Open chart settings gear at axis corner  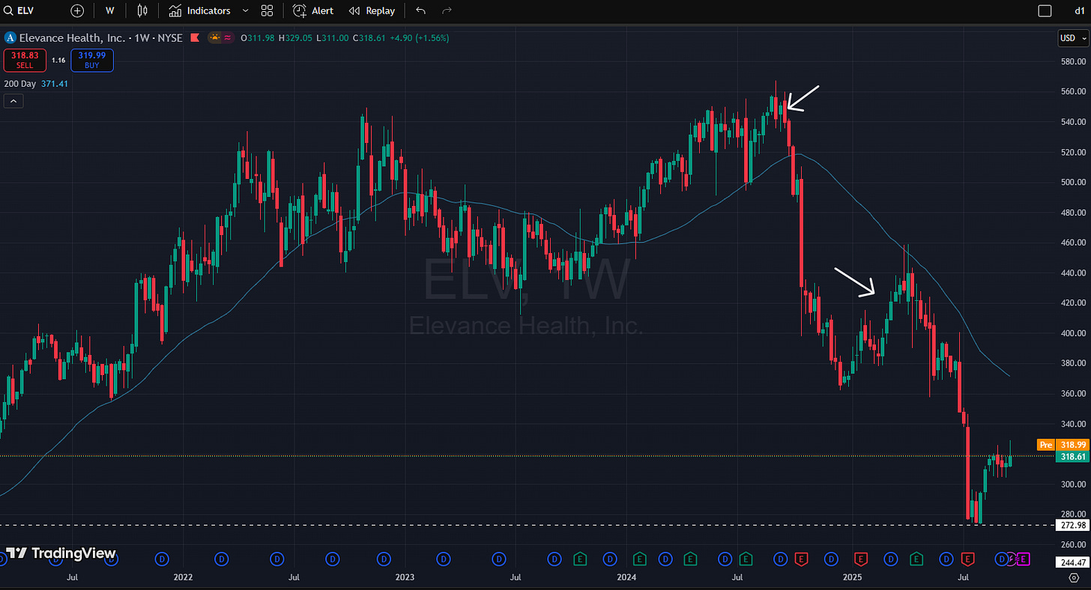coord(1073,577)
